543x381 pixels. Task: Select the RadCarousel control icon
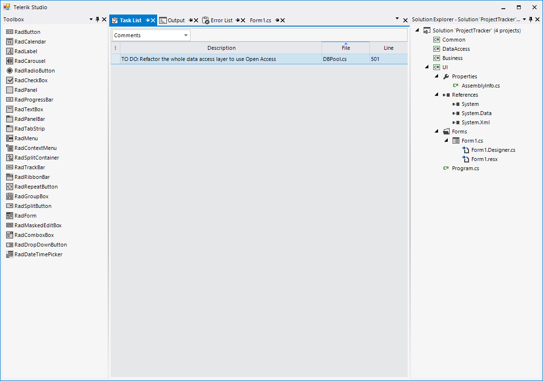(x=10, y=61)
